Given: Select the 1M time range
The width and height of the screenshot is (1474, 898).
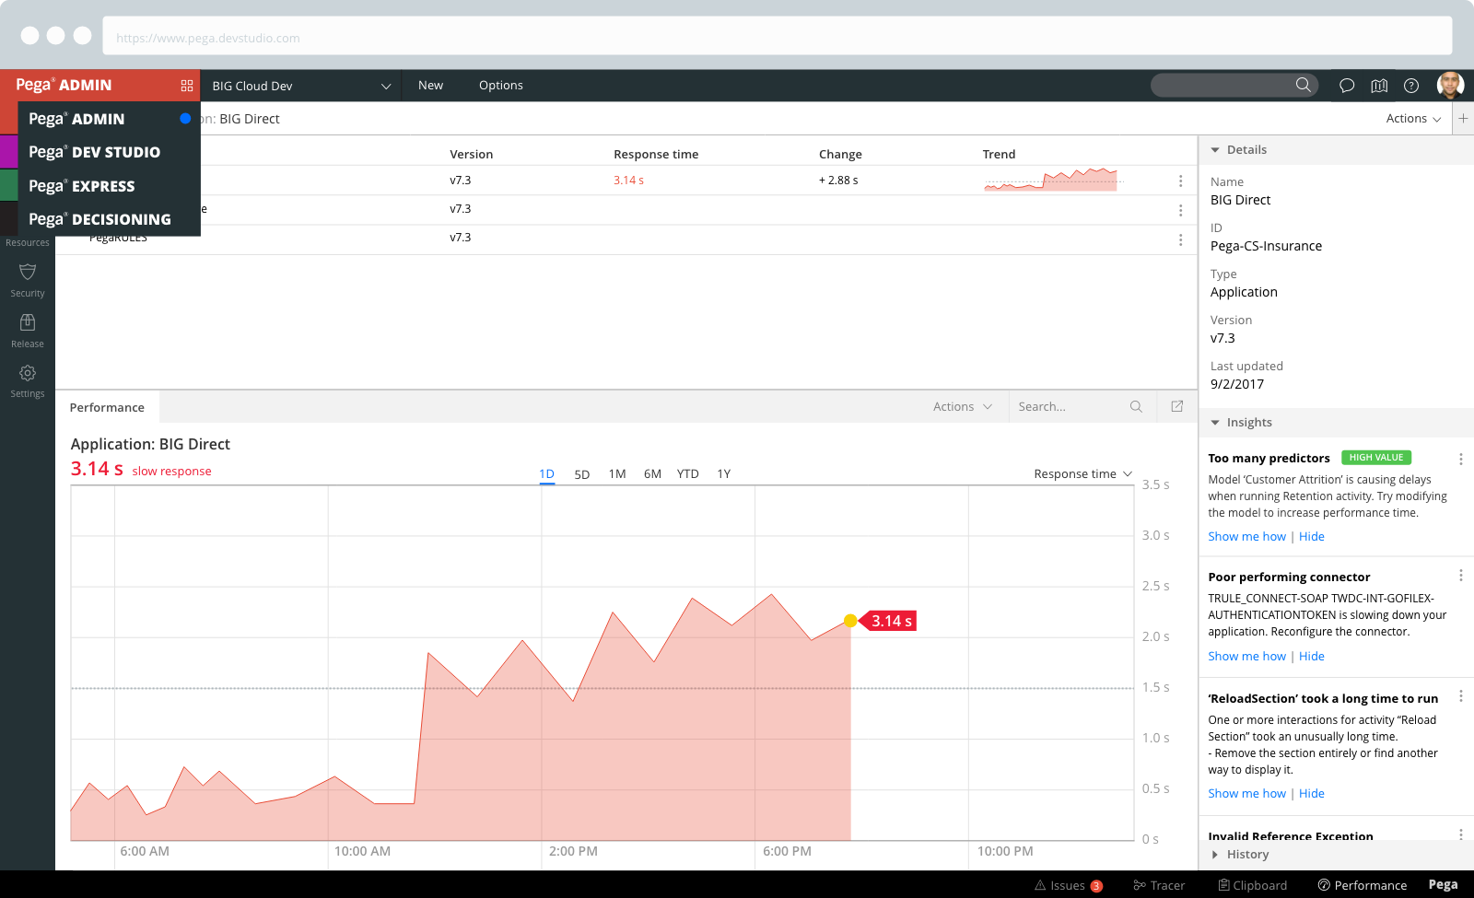Looking at the screenshot, I should point(617,474).
